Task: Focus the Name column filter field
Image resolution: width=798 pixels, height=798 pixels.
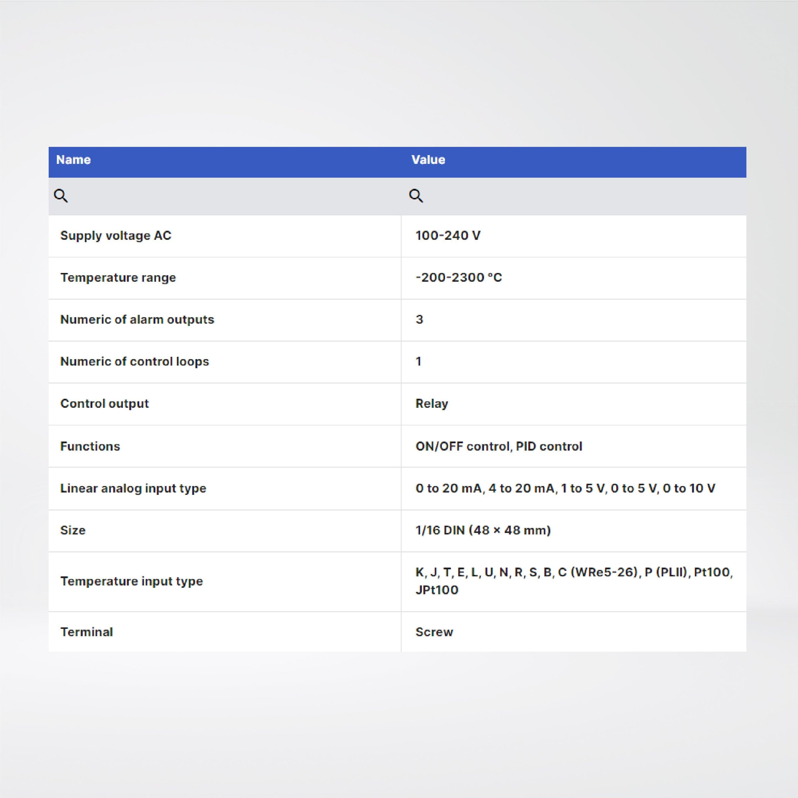Action: (225, 196)
